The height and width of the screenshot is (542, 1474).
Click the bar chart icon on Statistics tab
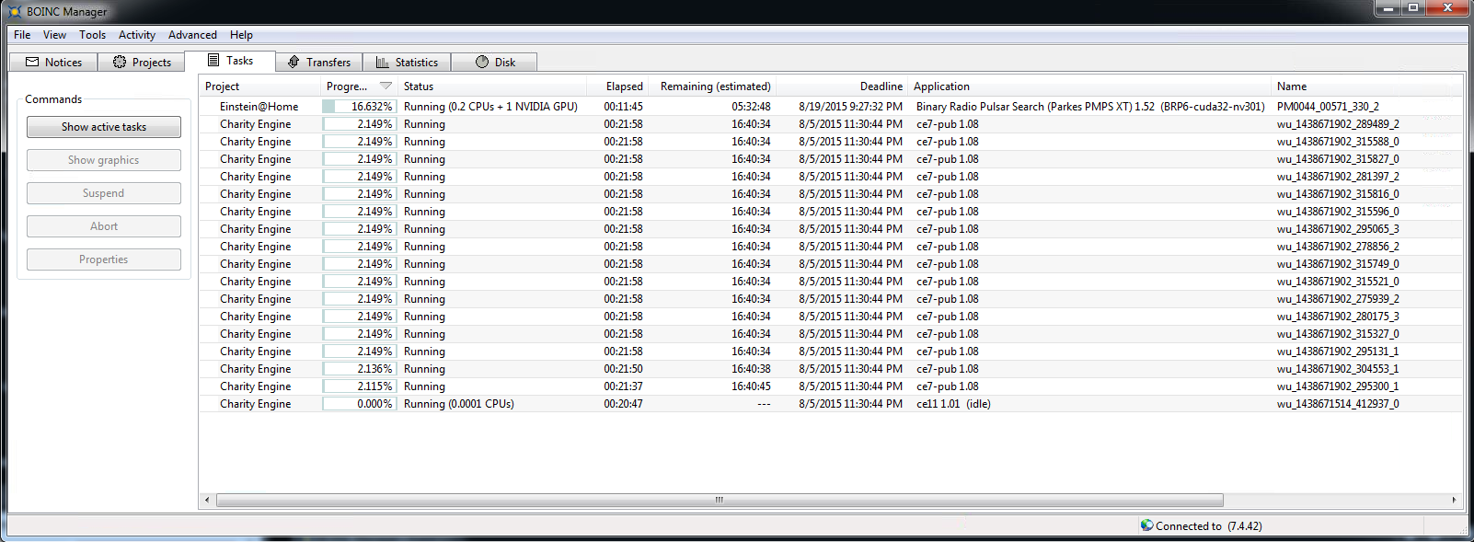(x=382, y=62)
